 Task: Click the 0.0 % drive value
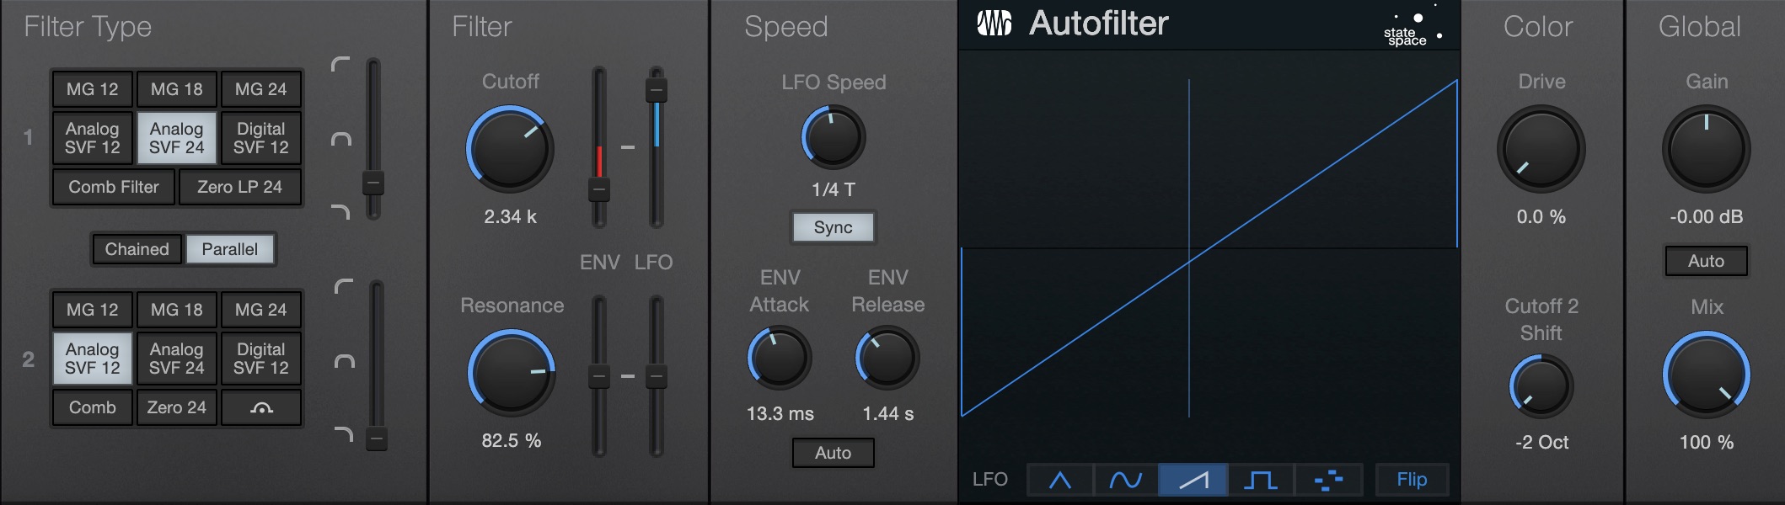click(x=1541, y=217)
